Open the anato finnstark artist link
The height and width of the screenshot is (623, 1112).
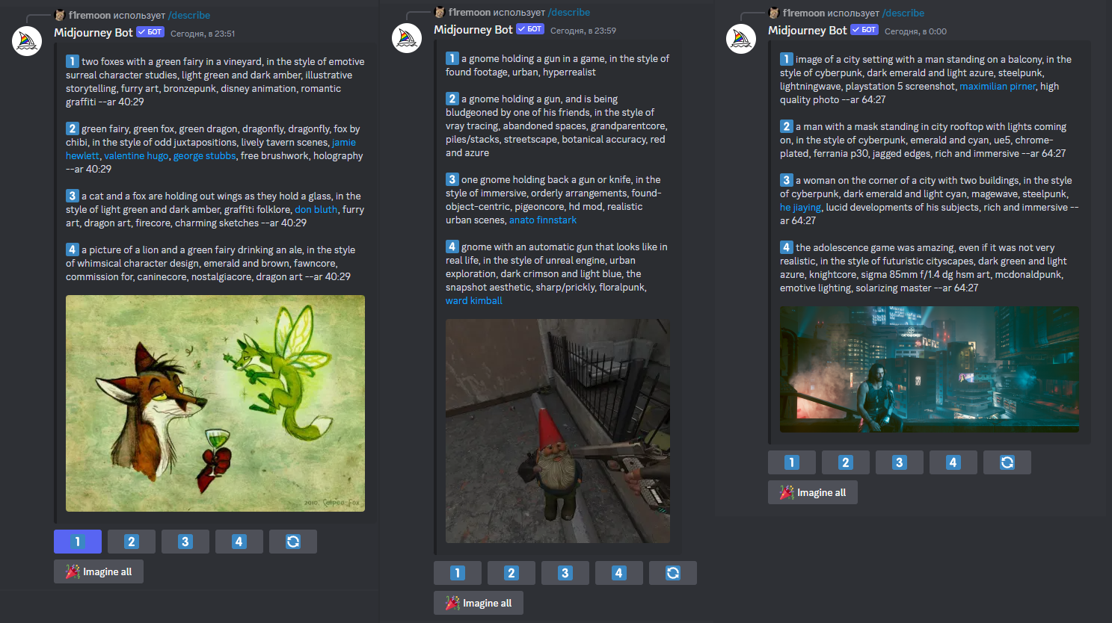(x=543, y=220)
